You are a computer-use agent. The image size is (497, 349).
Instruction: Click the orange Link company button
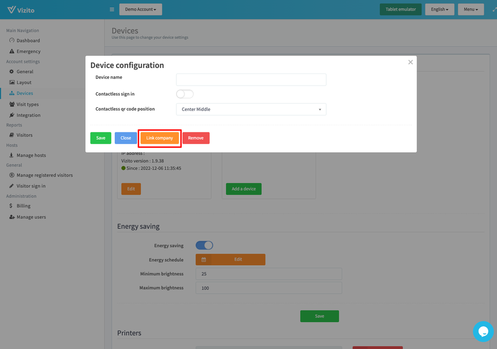pos(160,138)
